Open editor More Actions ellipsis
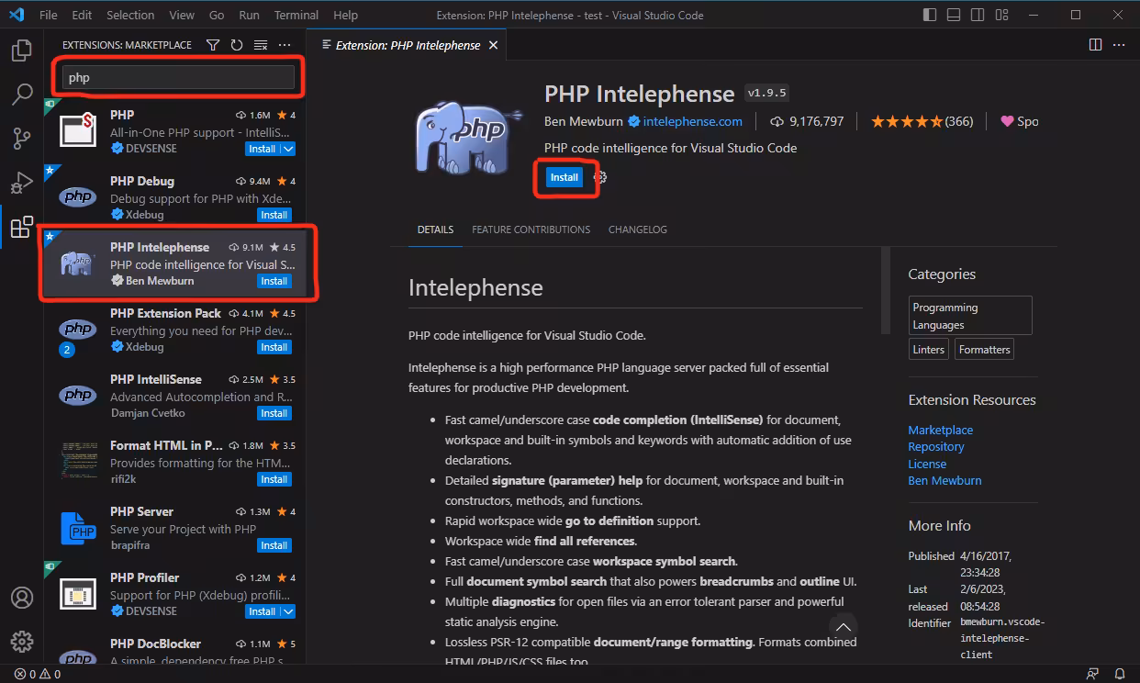Viewport: 1140px width, 683px height. click(1119, 45)
